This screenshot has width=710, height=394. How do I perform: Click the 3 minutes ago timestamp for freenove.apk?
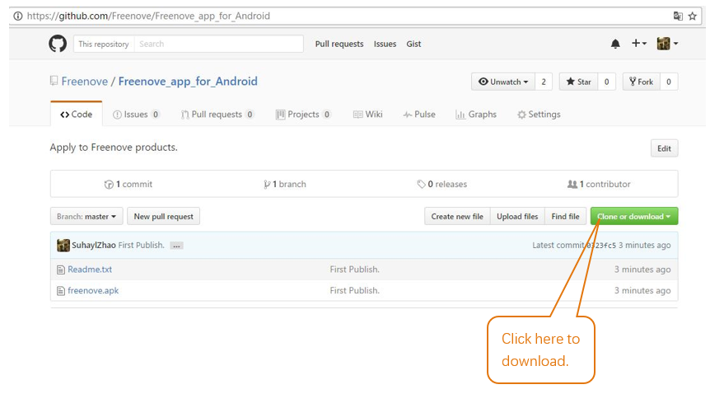click(x=642, y=291)
